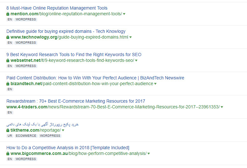Open the dropdown arrow after bizandtech.net URL
The height and width of the screenshot is (168, 247).
[155, 84]
